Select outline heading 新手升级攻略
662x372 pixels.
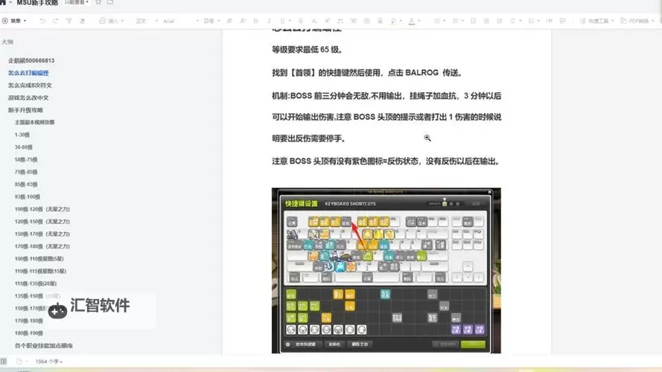pos(25,109)
